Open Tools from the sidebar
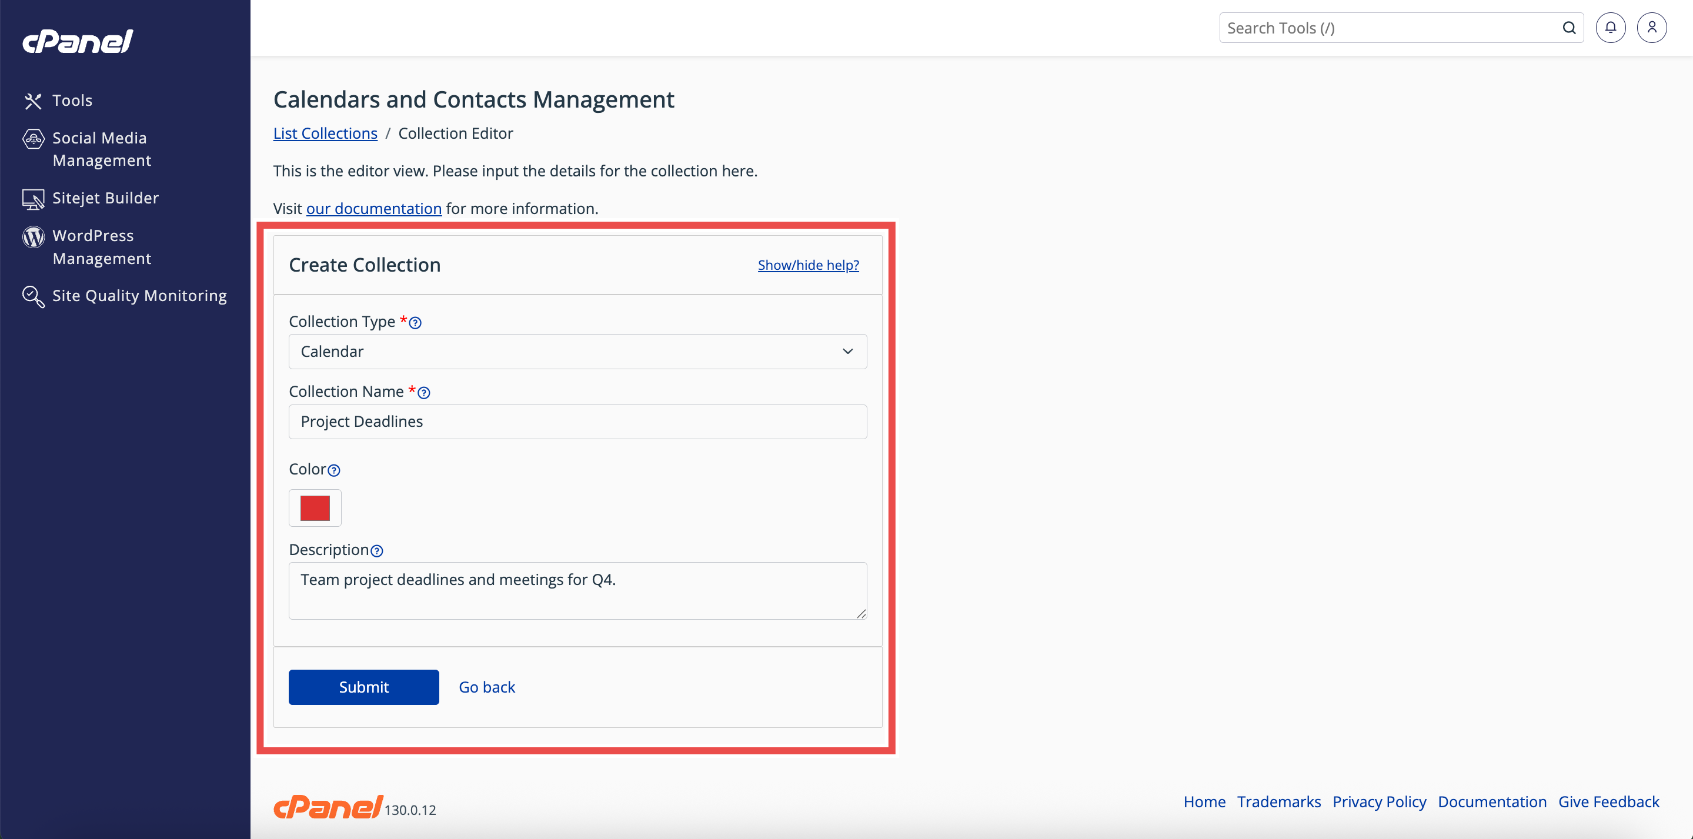This screenshot has width=1693, height=839. coord(72,101)
